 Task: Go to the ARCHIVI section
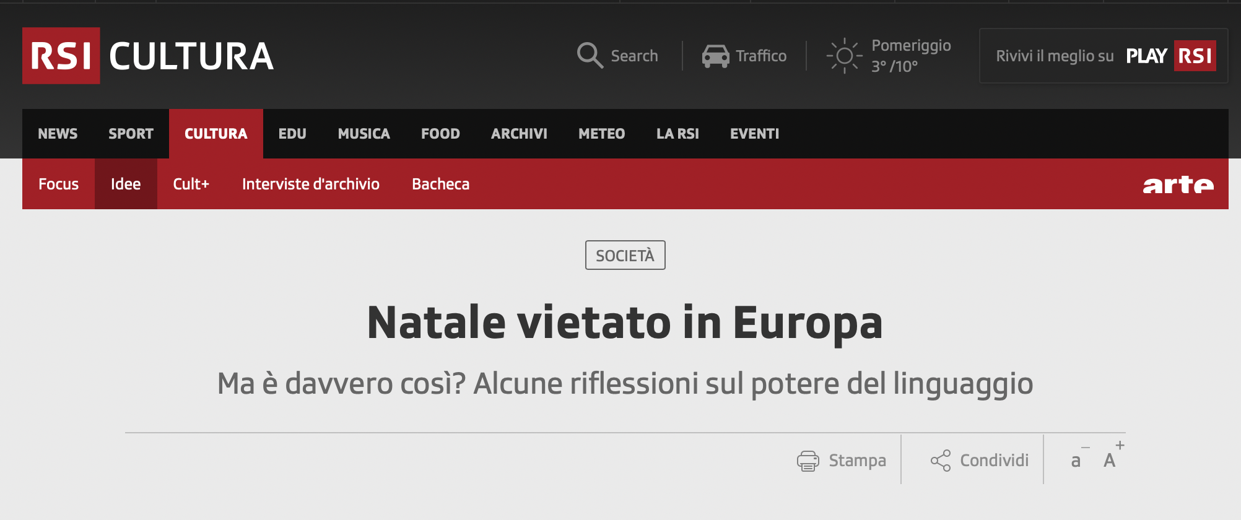pos(519,134)
